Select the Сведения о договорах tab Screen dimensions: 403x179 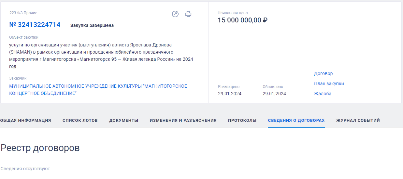coord(296,120)
